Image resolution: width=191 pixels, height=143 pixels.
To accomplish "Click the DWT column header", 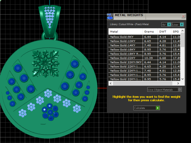I will [164, 31].
